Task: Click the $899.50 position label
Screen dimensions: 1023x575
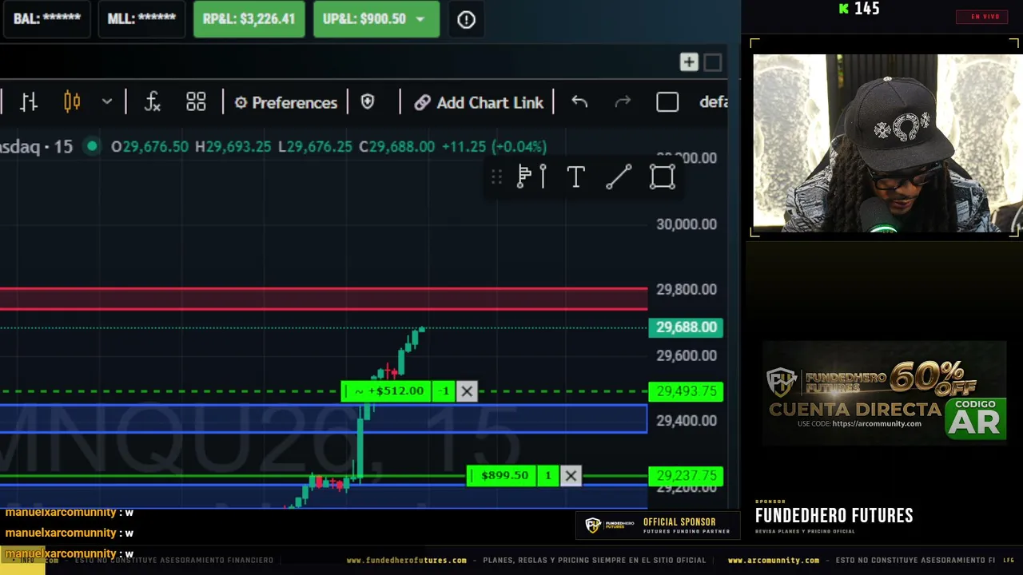Action: (x=502, y=476)
